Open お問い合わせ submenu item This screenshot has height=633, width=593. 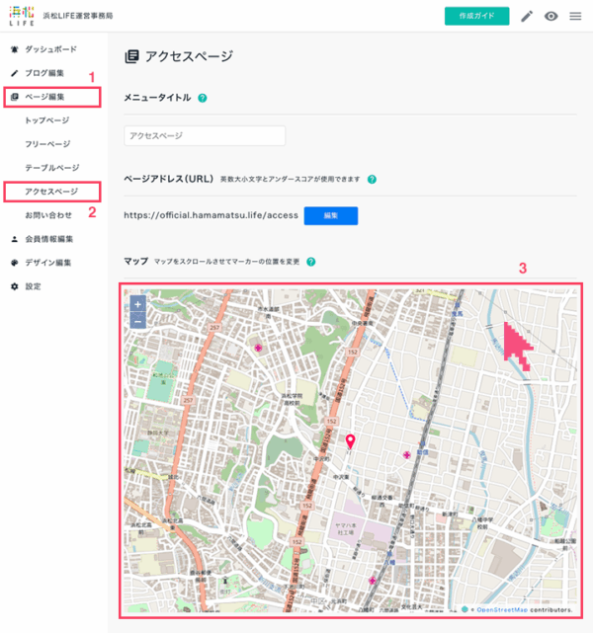pos(48,215)
